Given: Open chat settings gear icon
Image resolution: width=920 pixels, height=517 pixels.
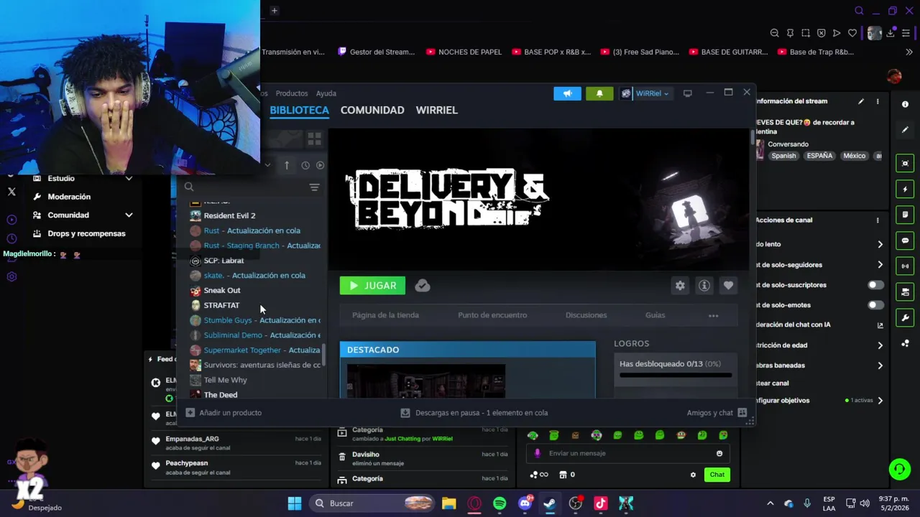Looking at the screenshot, I should click(693, 475).
